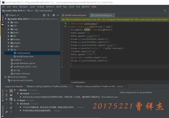This screenshot has height=118, width=169.
Task: Click CodeStandard in the navigation bar
Action: pyautogui.click(x=44, y=11)
